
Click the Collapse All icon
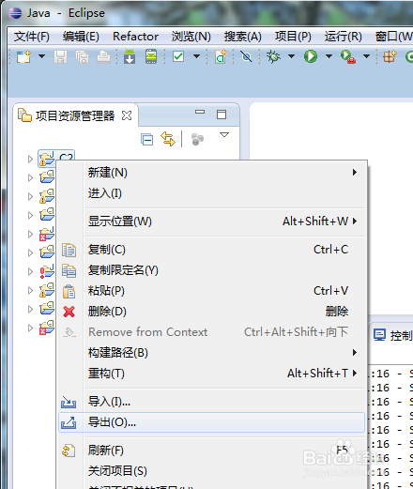pyautogui.click(x=147, y=140)
